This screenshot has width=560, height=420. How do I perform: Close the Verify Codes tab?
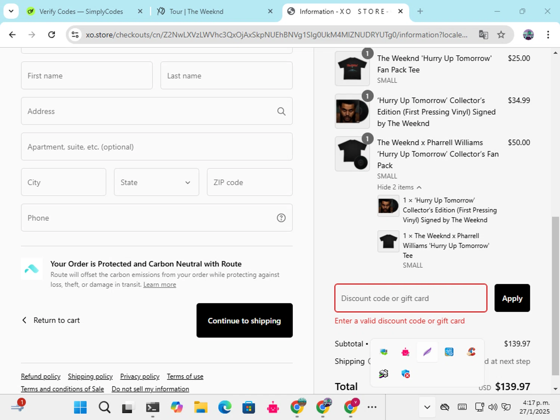(x=140, y=12)
